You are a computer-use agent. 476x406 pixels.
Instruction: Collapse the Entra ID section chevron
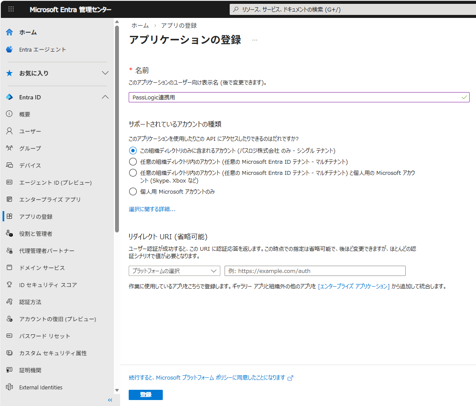point(105,97)
